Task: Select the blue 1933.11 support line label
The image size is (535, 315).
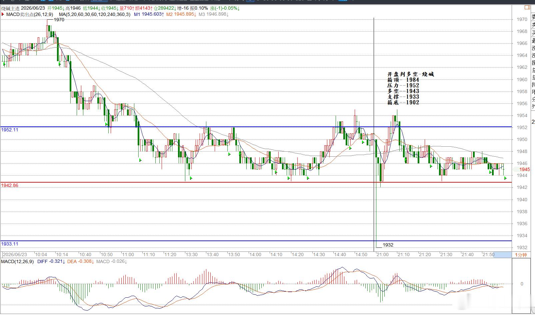Action: 10,244
